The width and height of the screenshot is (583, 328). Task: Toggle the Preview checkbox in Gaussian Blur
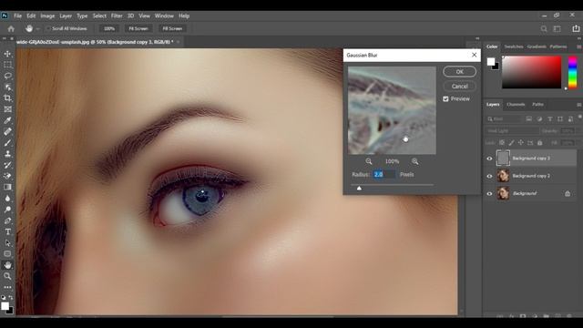pyautogui.click(x=445, y=99)
